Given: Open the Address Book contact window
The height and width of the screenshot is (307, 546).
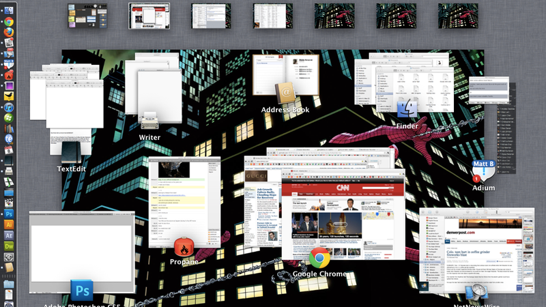Looking at the screenshot, I should tap(286, 75).
